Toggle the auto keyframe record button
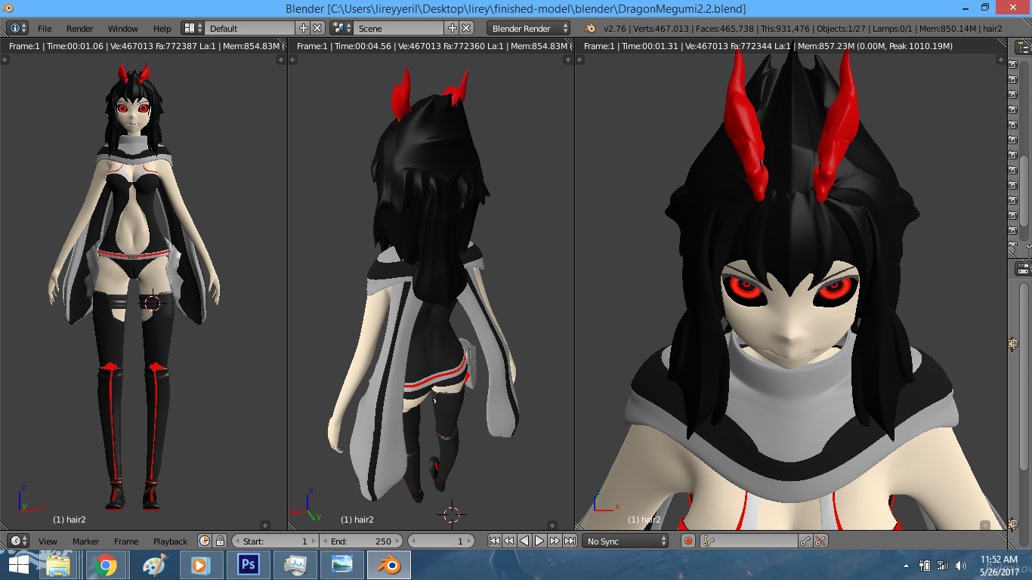 point(688,541)
